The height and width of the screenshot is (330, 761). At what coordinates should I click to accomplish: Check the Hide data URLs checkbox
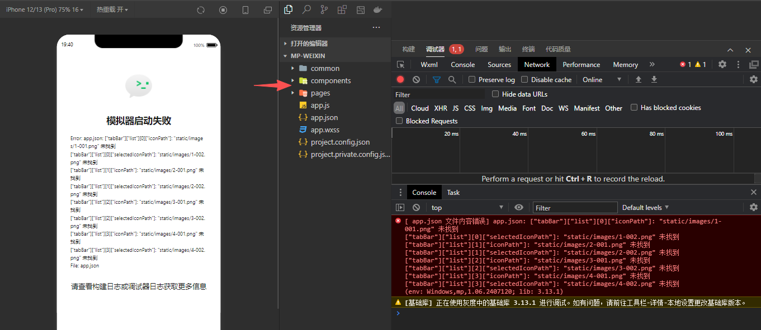(x=495, y=94)
